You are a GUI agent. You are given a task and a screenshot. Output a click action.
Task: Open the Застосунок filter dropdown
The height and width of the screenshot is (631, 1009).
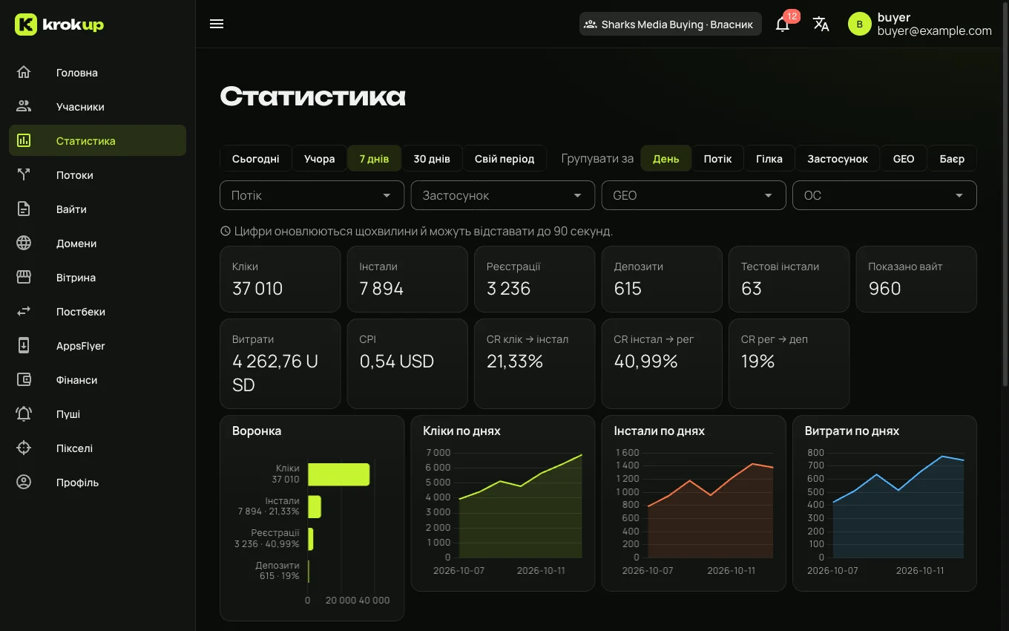pos(503,195)
